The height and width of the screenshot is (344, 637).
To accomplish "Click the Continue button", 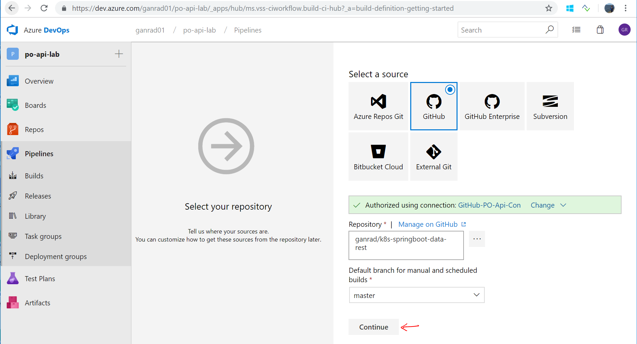I will (374, 327).
